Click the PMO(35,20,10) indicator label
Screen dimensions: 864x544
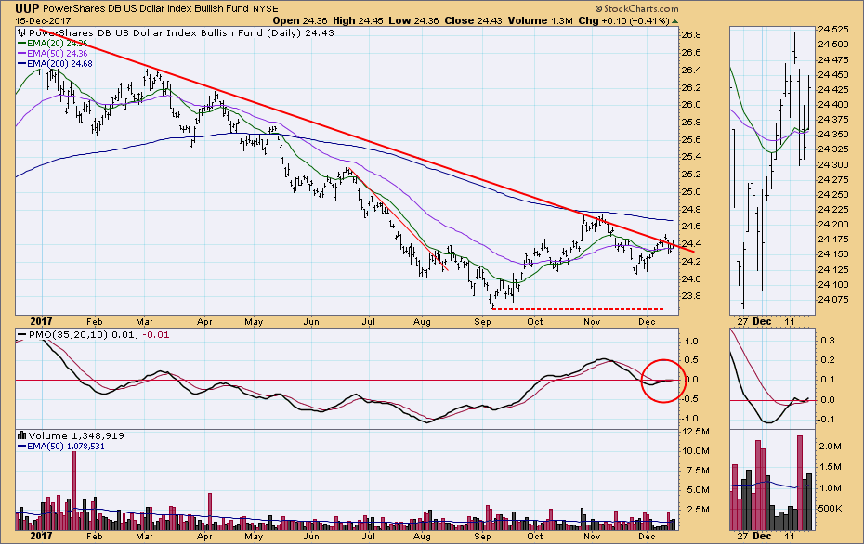point(93,335)
